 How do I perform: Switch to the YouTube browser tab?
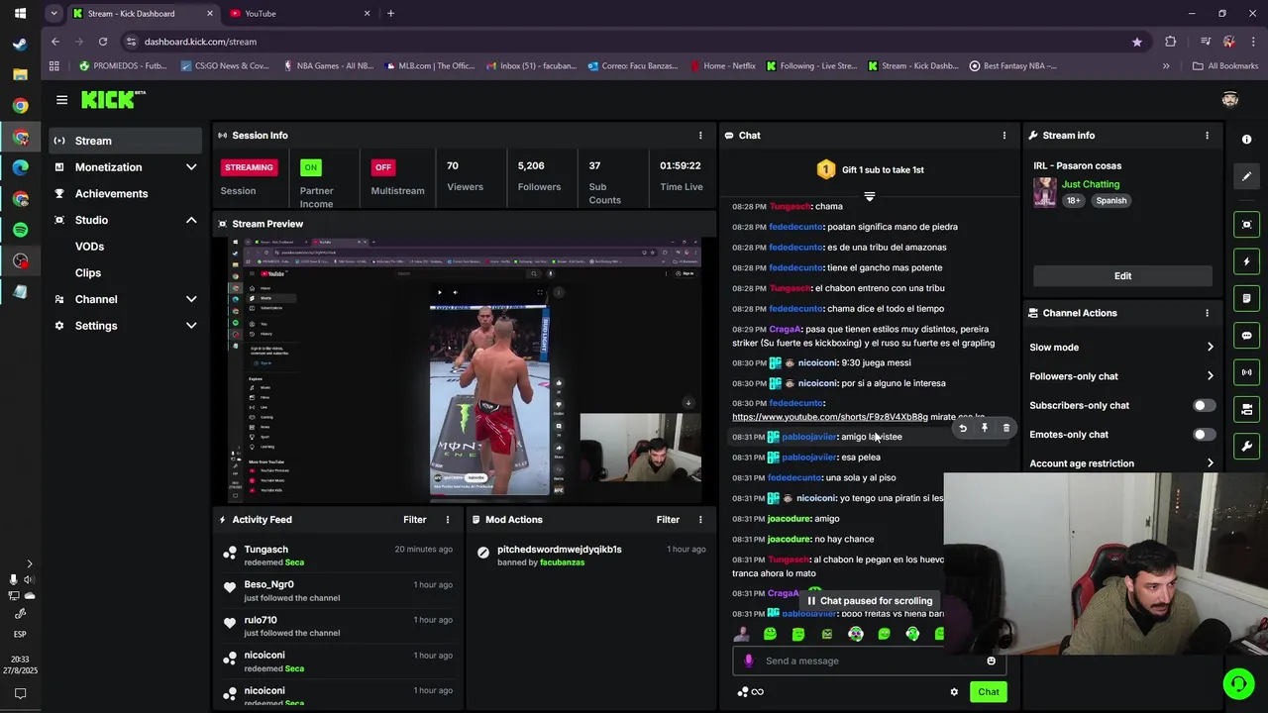click(x=297, y=14)
